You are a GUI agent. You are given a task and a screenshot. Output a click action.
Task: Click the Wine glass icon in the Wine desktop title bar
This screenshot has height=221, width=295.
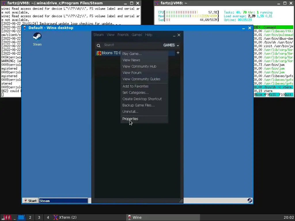[25, 28]
